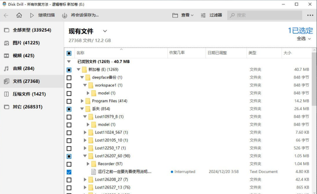Expand the Recorder (97) folder node
Viewport: 317px width, 194px height.
coord(88,164)
